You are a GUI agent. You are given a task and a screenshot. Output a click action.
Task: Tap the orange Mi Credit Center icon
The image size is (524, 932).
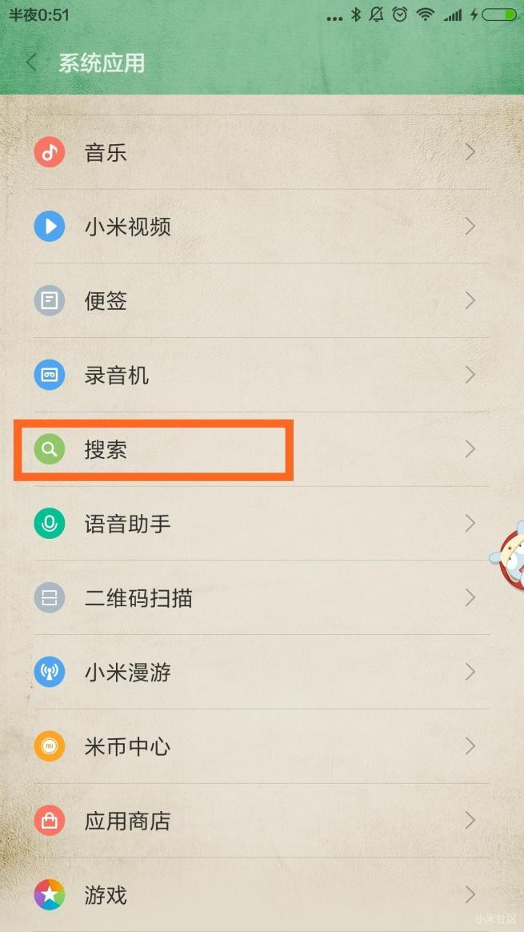(50, 746)
